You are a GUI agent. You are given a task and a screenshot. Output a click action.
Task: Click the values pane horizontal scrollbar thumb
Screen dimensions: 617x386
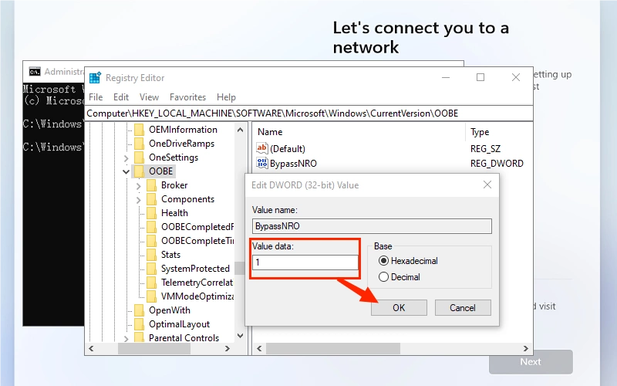pyautogui.click(x=333, y=349)
